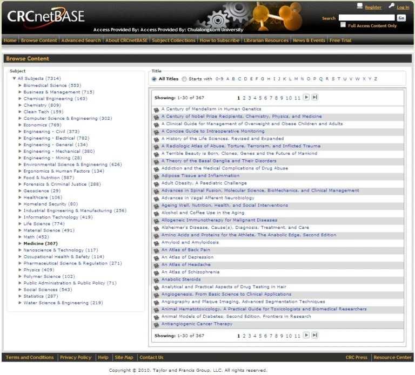Collapse the All Subjects tree node
Image resolution: width=415 pixels, height=375 pixels.
pos(14,78)
